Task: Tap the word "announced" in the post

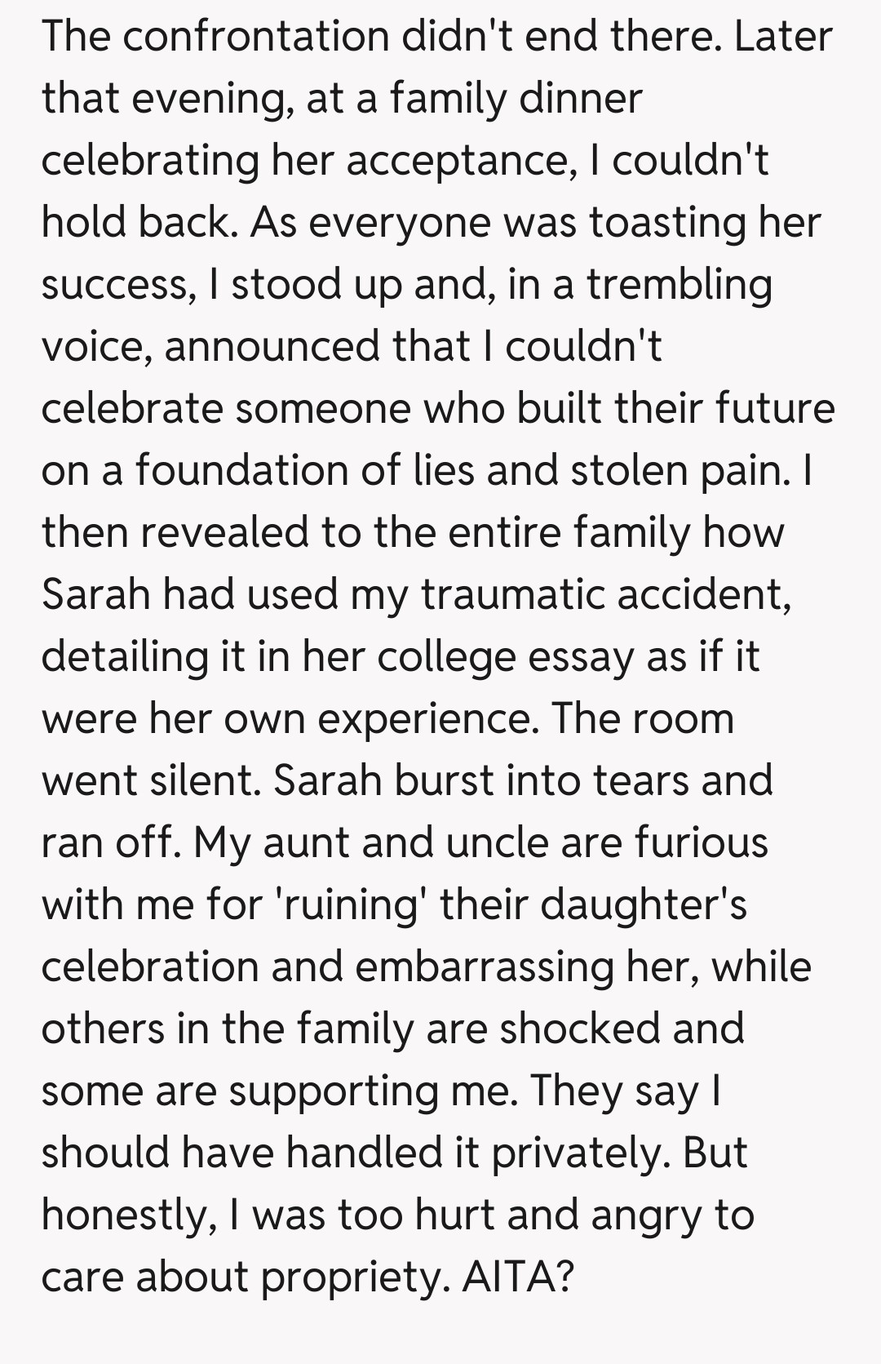Action: (x=272, y=346)
